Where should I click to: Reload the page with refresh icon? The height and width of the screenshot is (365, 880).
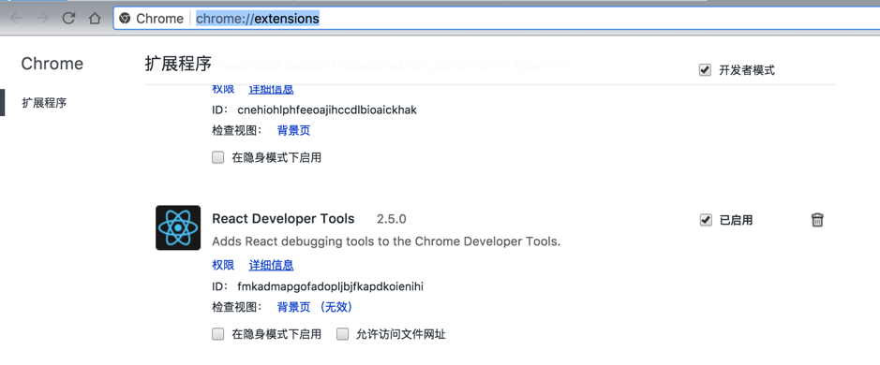(68, 19)
